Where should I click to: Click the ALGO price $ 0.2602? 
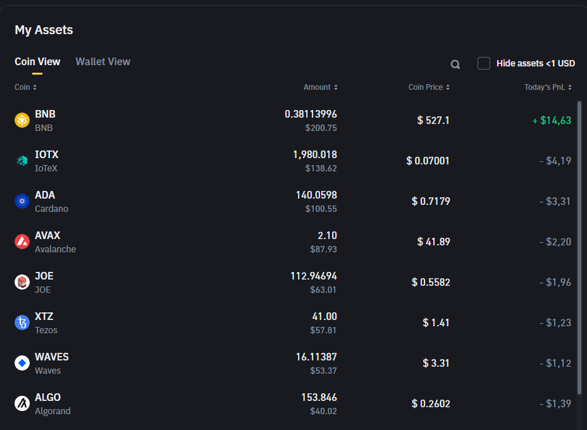pyautogui.click(x=431, y=403)
